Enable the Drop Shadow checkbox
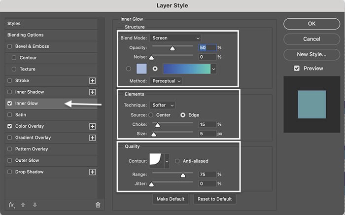Image resolution: width=345 pixels, height=215 pixels. tap(10, 172)
